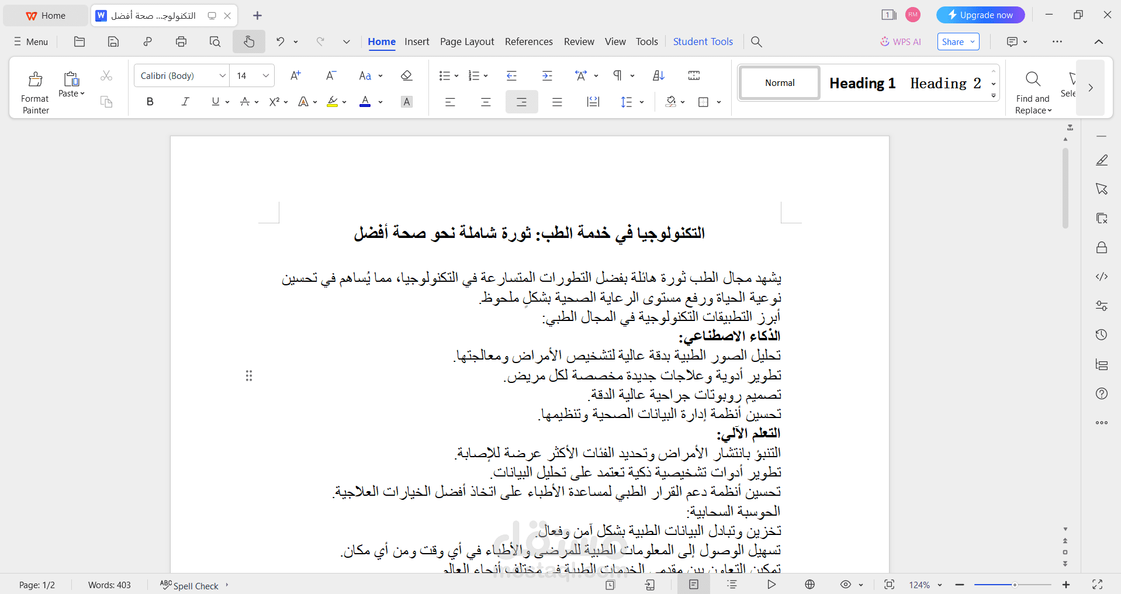Expand the Paste options arrow
This screenshot has width=1121, height=594.
click(82, 94)
